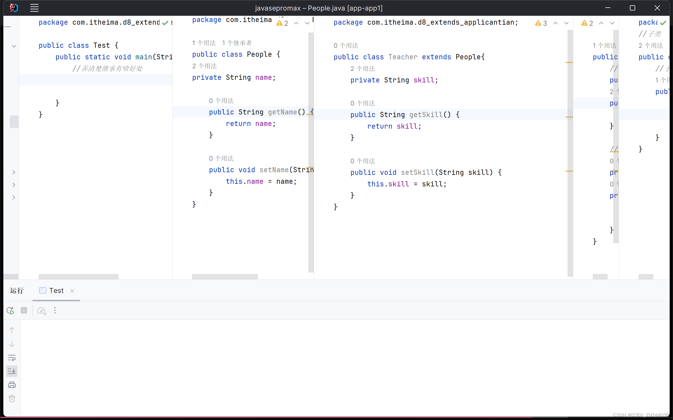This screenshot has width=673, height=420.
Task: Stop the running Test process
Action: (x=24, y=310)
